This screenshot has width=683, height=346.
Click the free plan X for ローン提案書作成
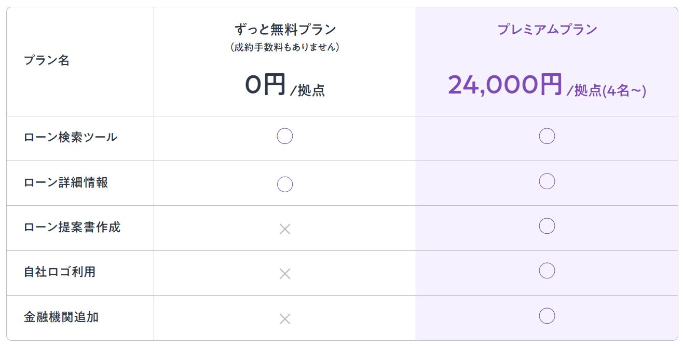pyautogui.click(x=285, y=229)
